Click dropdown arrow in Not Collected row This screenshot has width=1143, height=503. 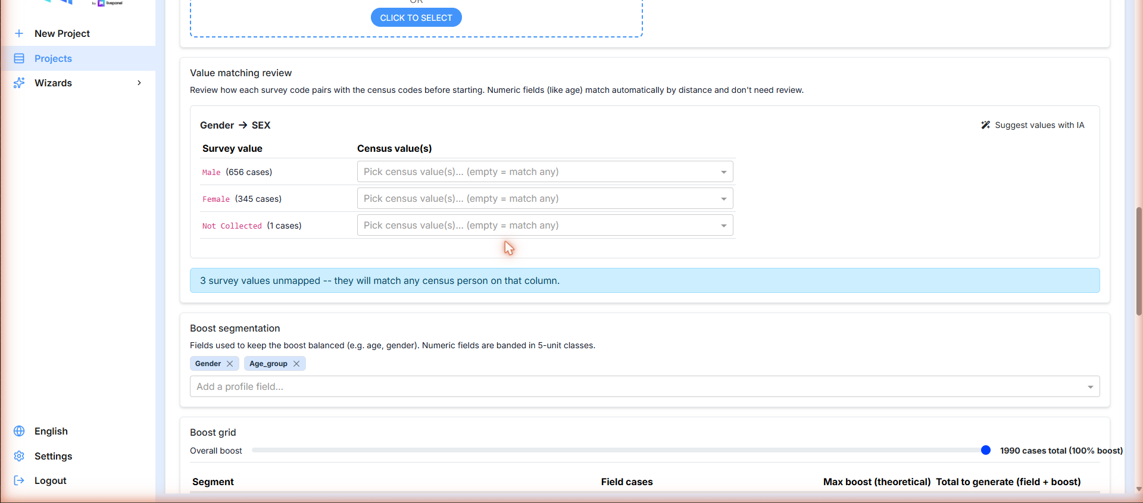[723, 226]
